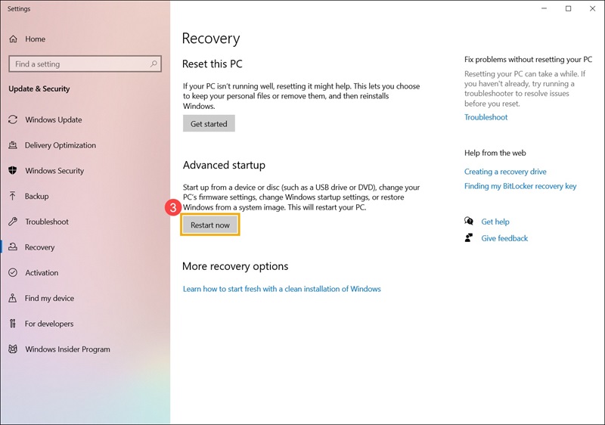Click the Delivery Optimization icon
This screenshot has height=425, width=605.
click(13, 145)
